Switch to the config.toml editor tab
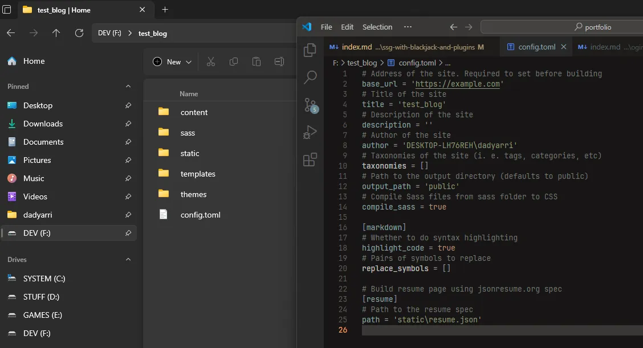The image size is (643, 348). [x=536, y=47]
